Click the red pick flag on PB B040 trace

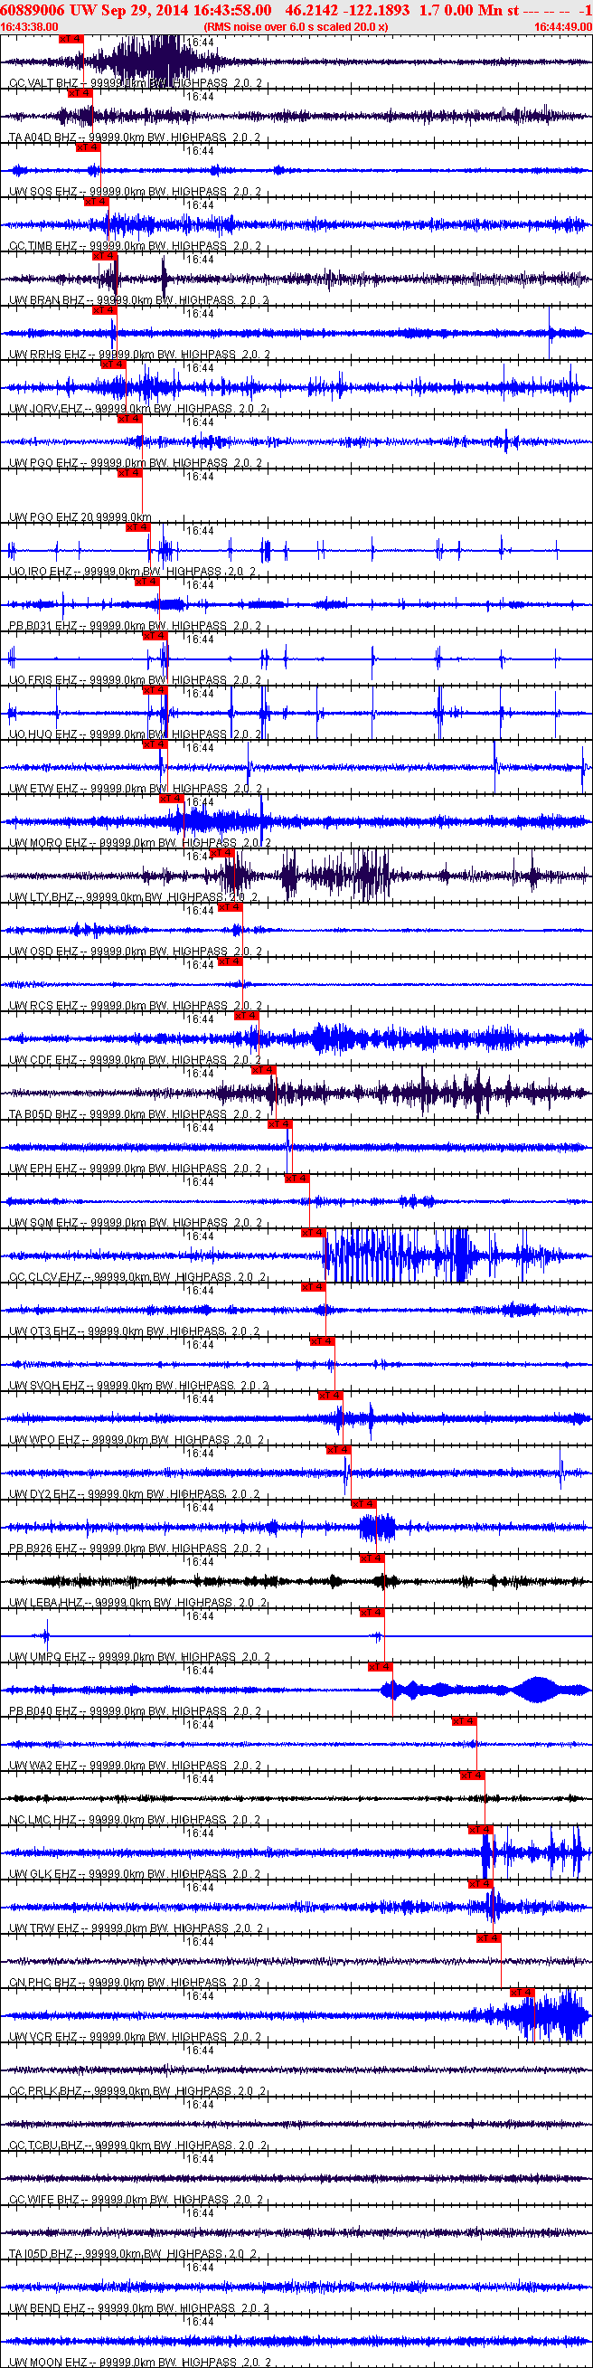coord(380,1667)
